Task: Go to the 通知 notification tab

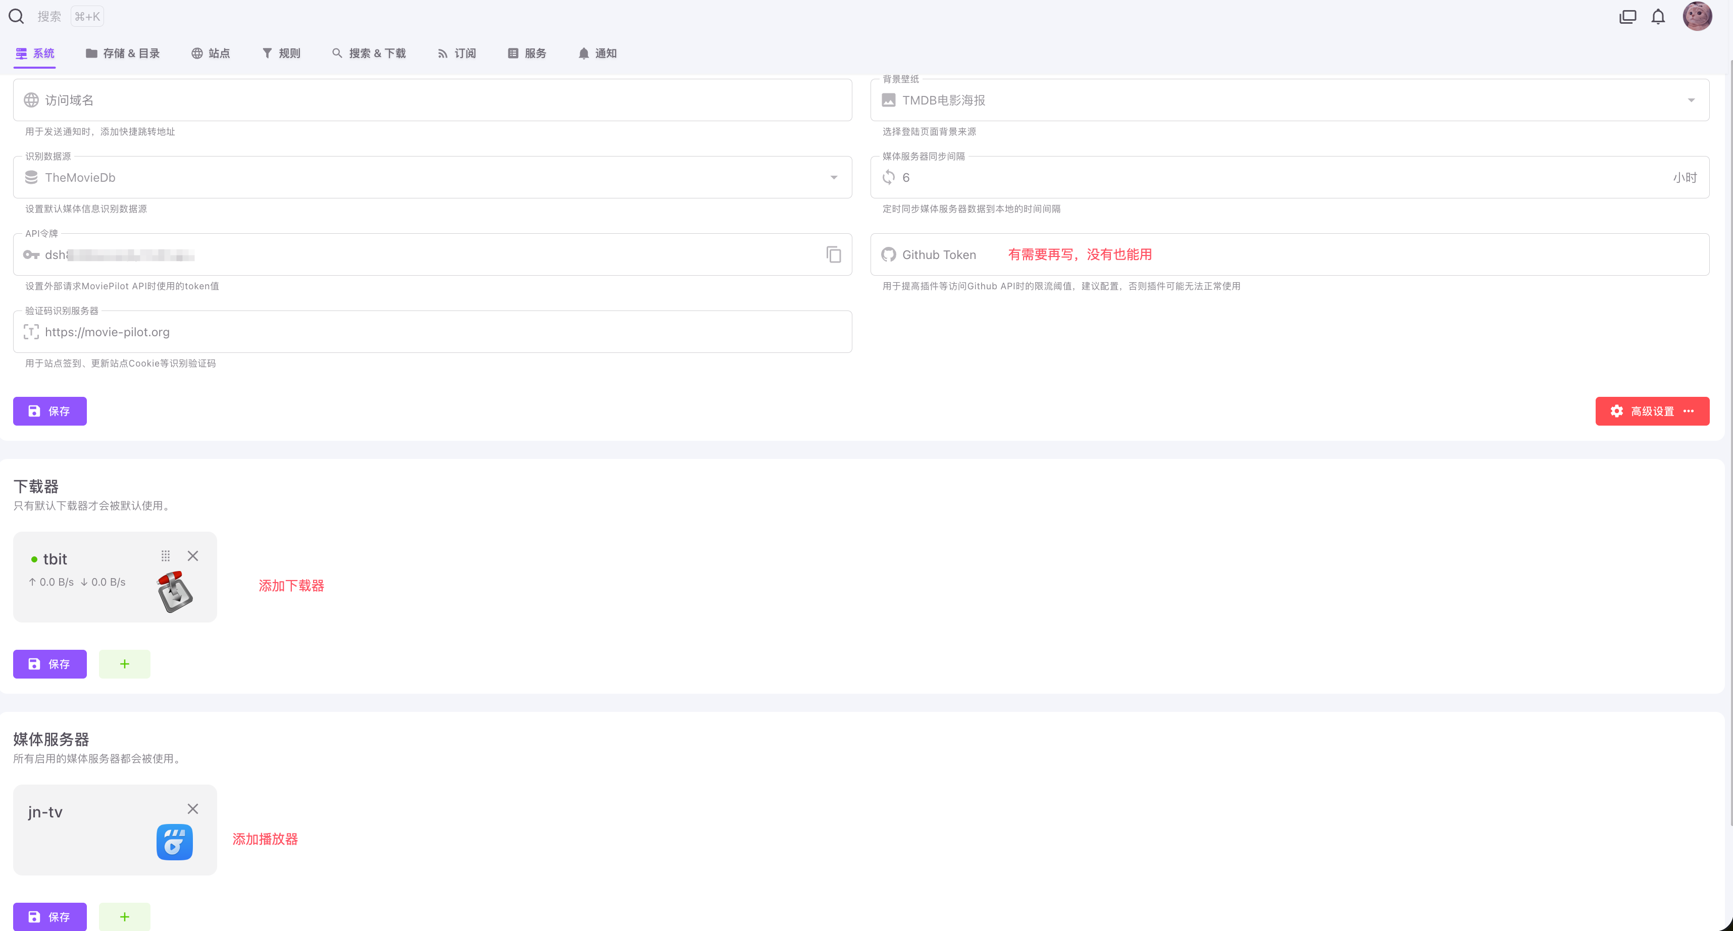Action: [x=597, y=53]
